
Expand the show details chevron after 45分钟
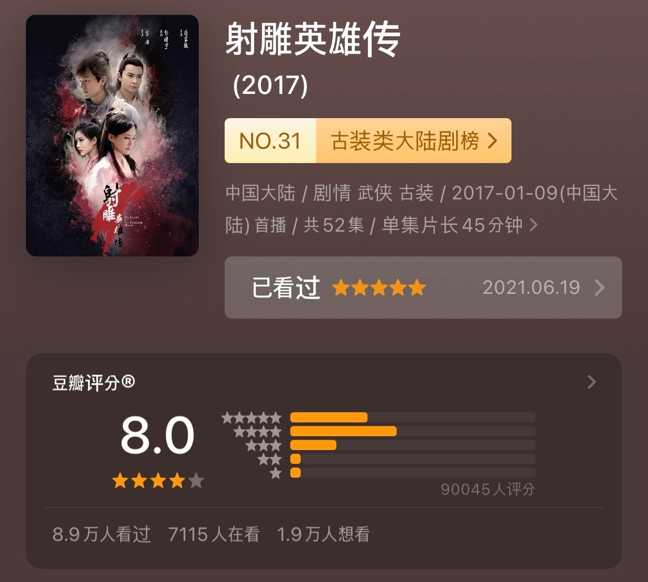(x=533, y=225)
